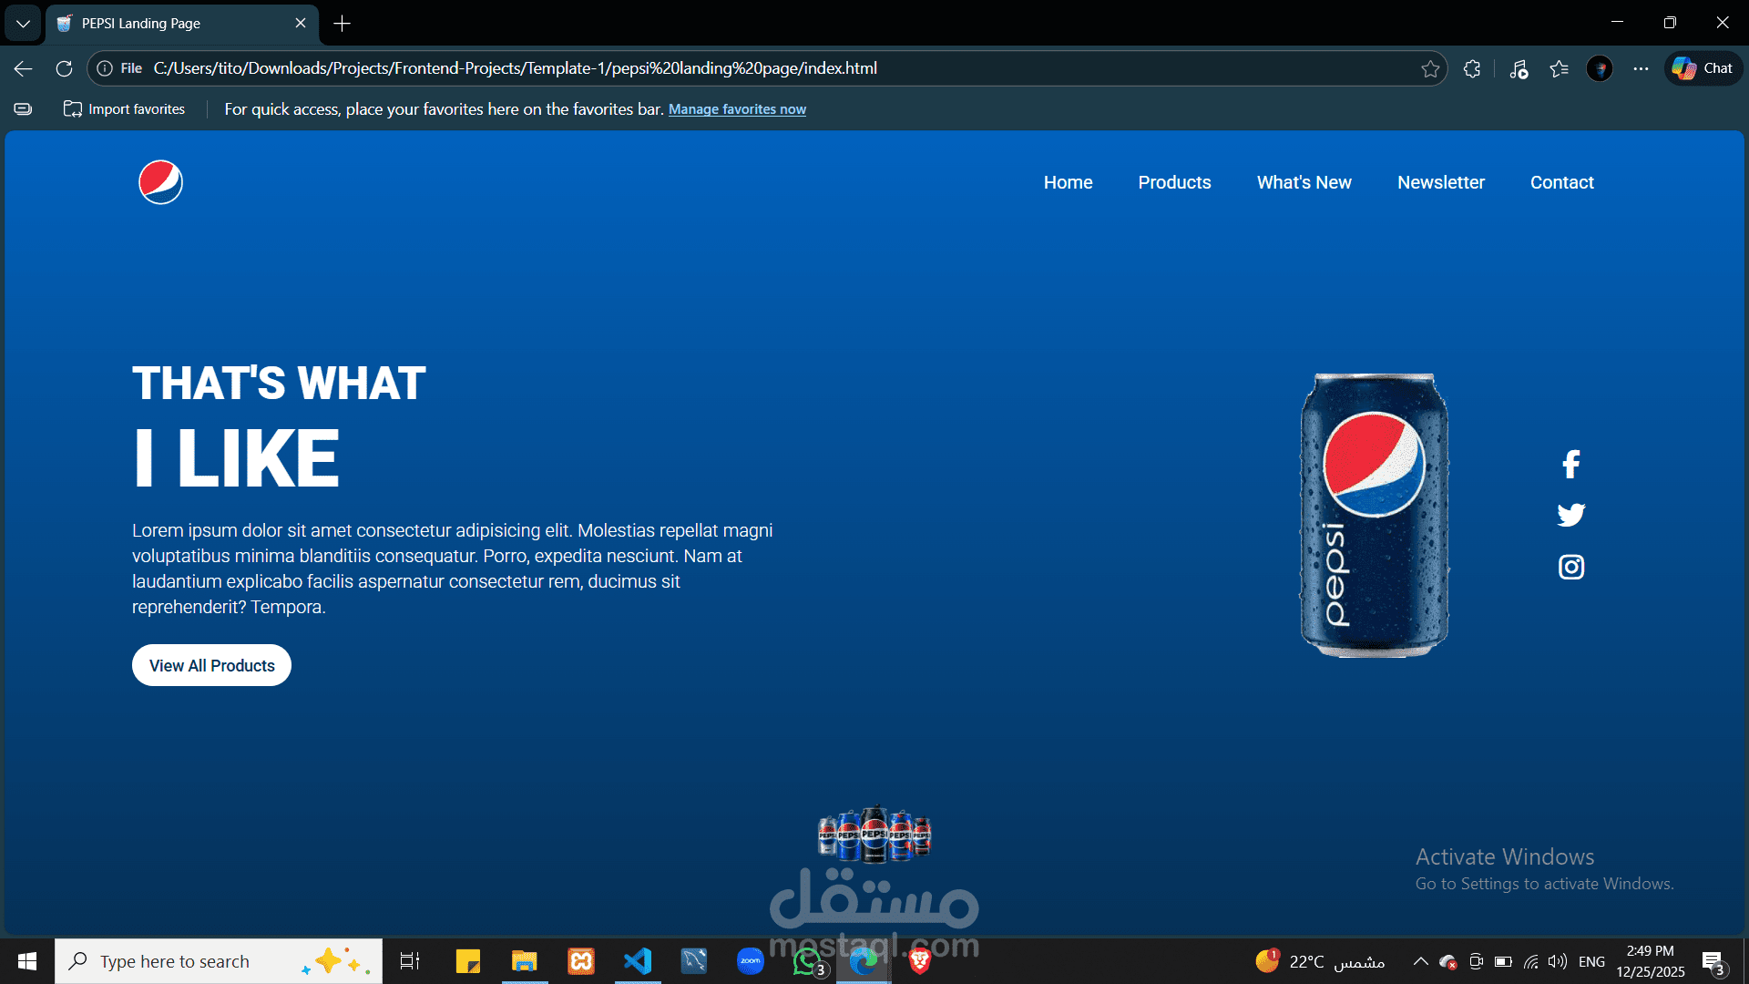
Task: Open What's New in the page menu
Action: coord(1304,182)
